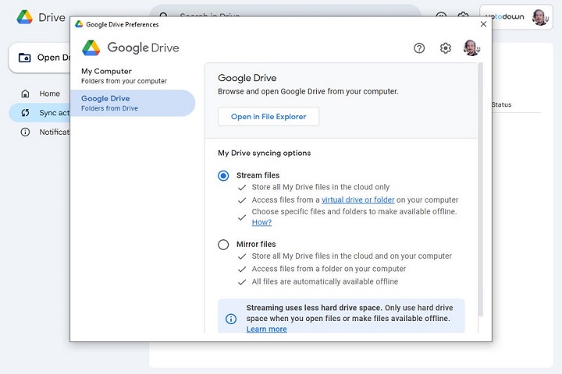The image size is (562, 374).
Task: Click the help question mark icon
Action: click(x=419, y=48)
